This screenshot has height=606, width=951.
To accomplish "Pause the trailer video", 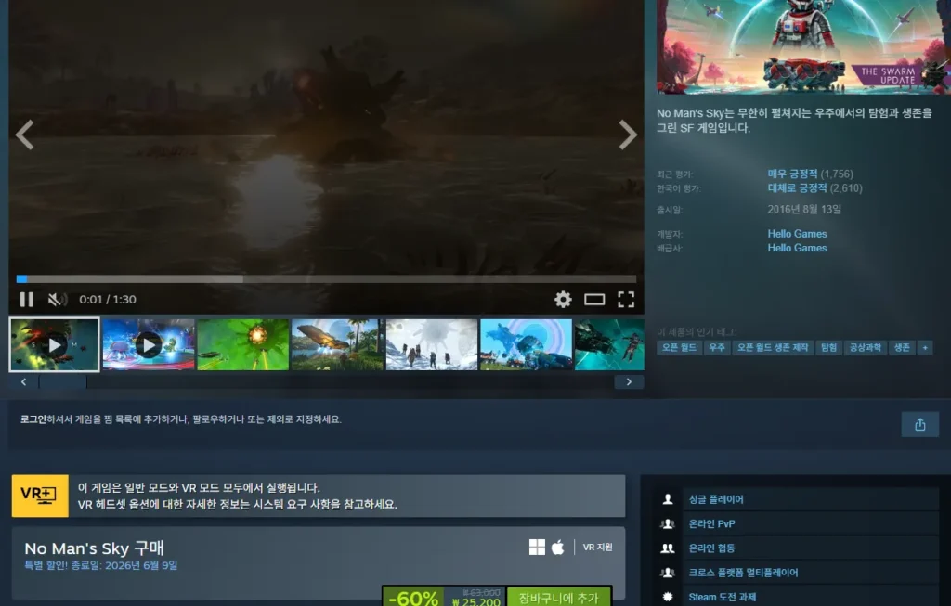I will click(x=27, y=300).
